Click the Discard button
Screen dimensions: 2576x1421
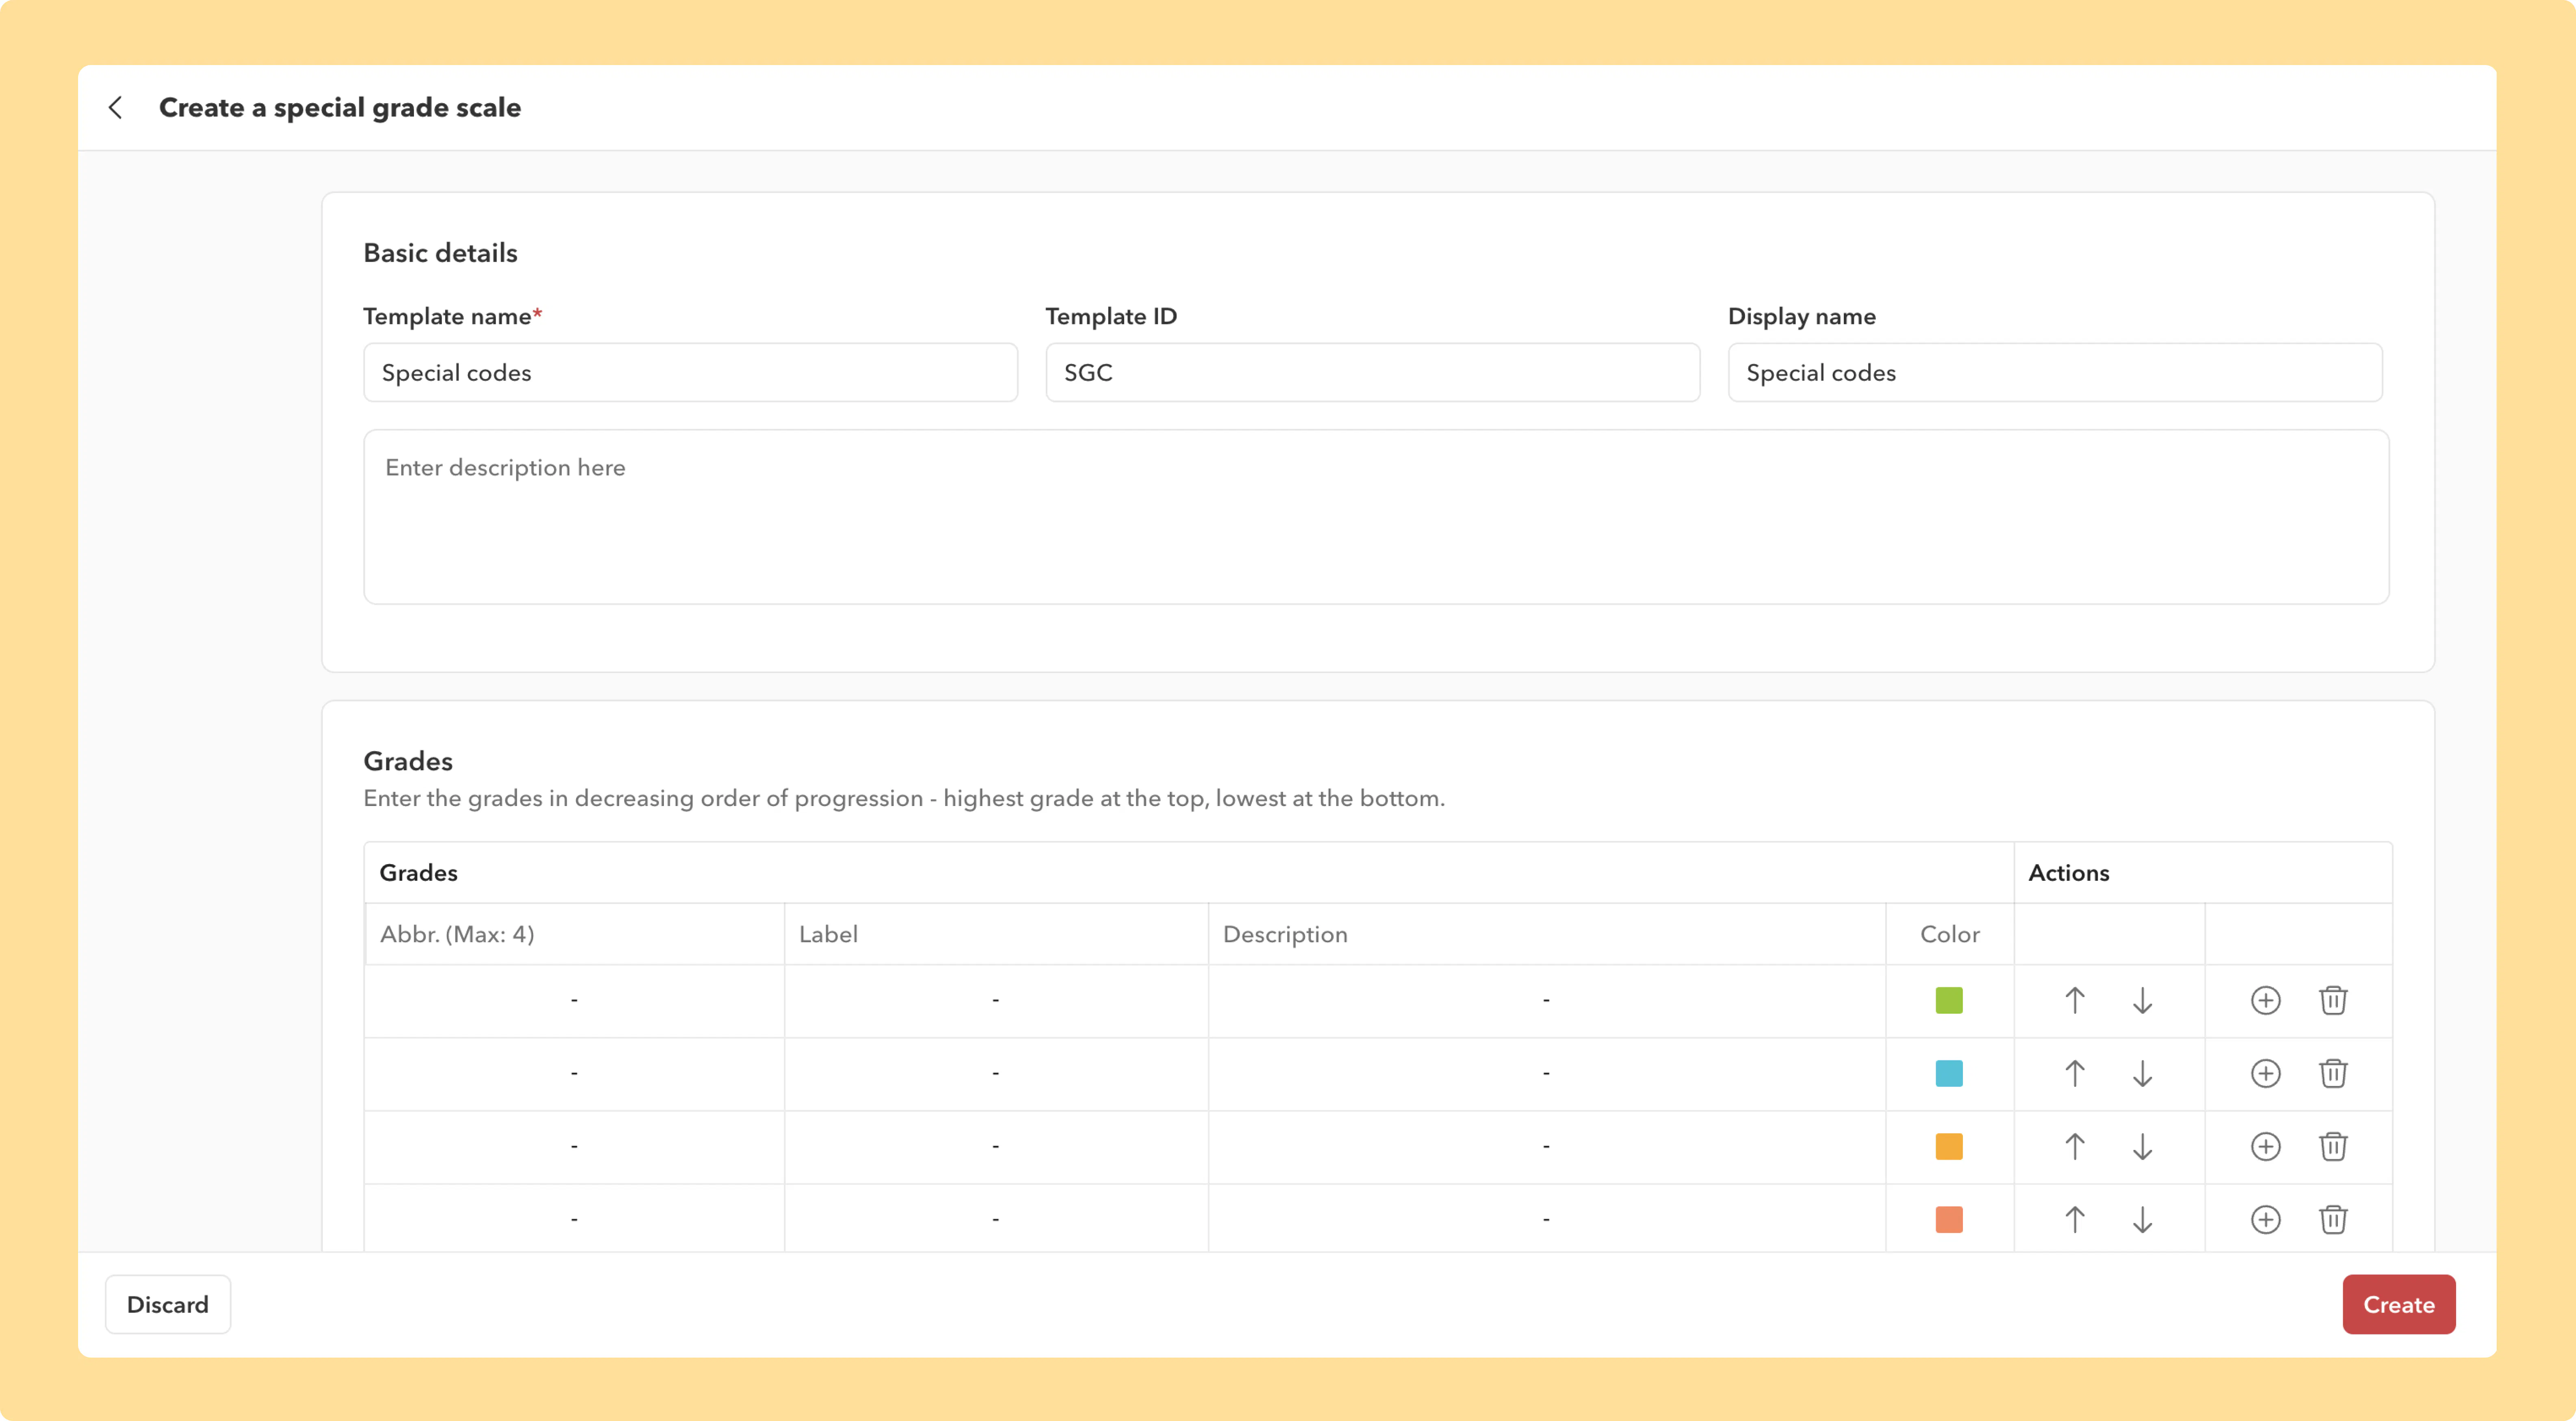coord(168,1304)
